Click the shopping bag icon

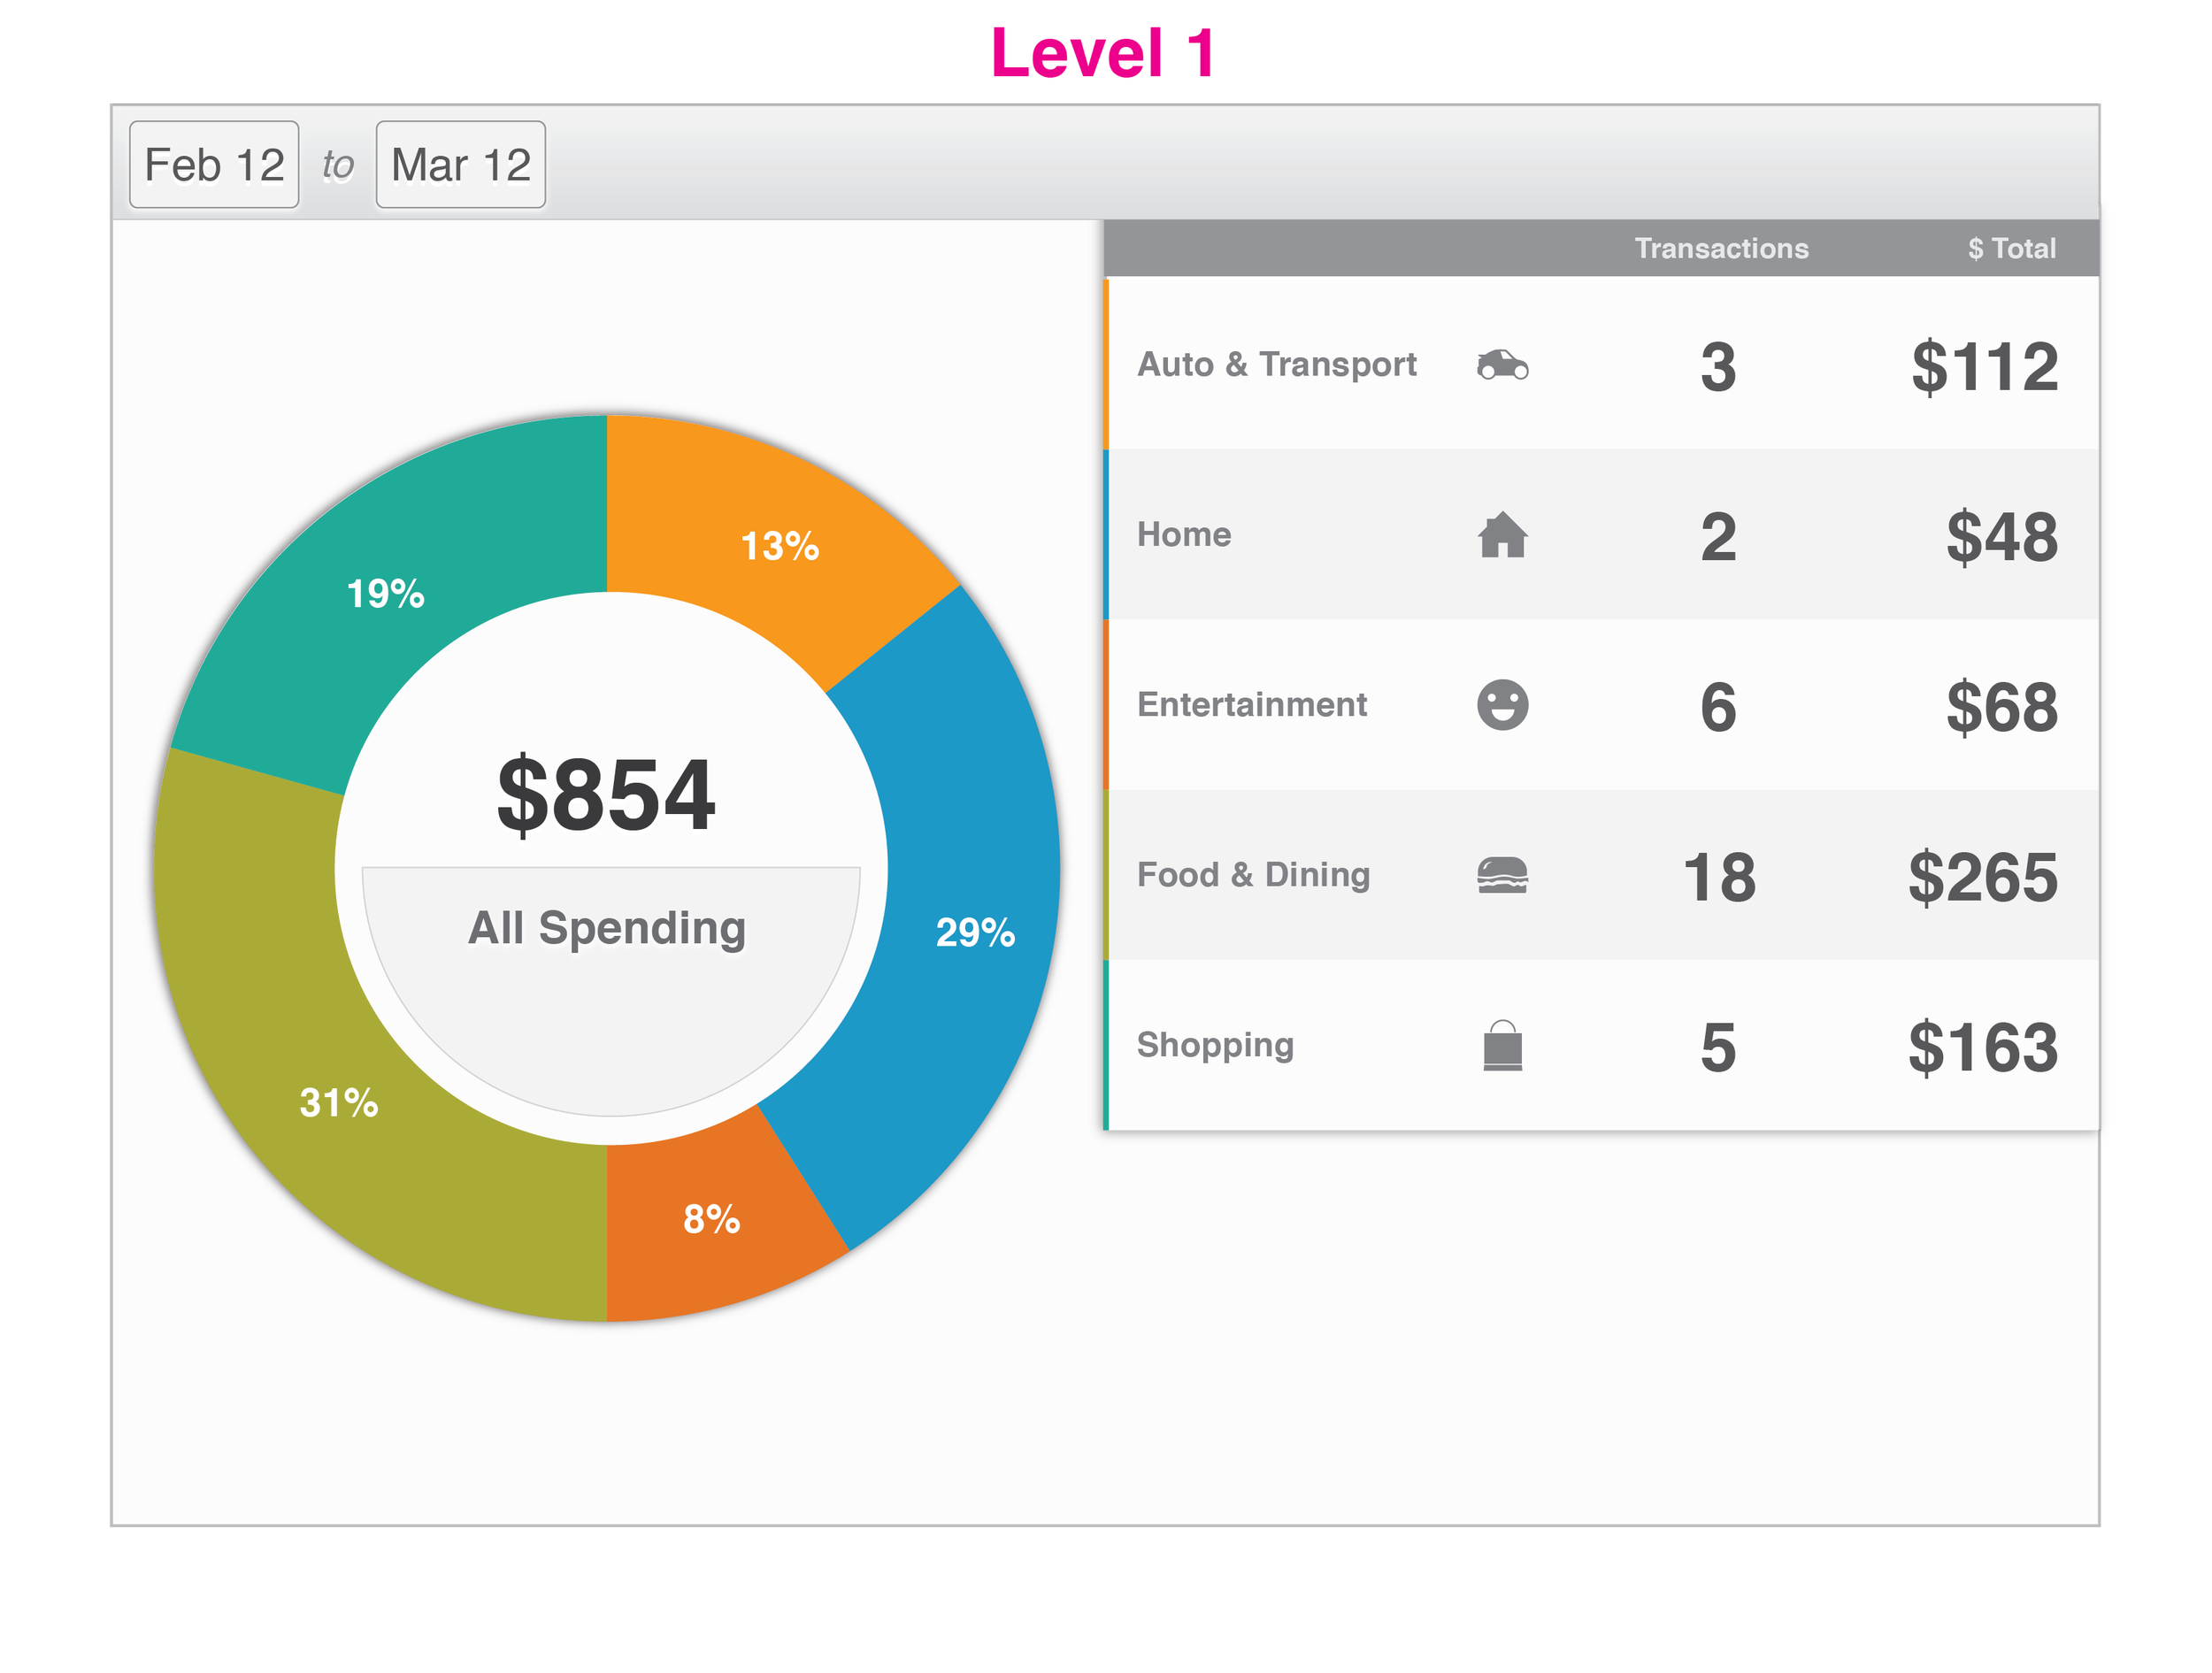pos(1502,1046)
